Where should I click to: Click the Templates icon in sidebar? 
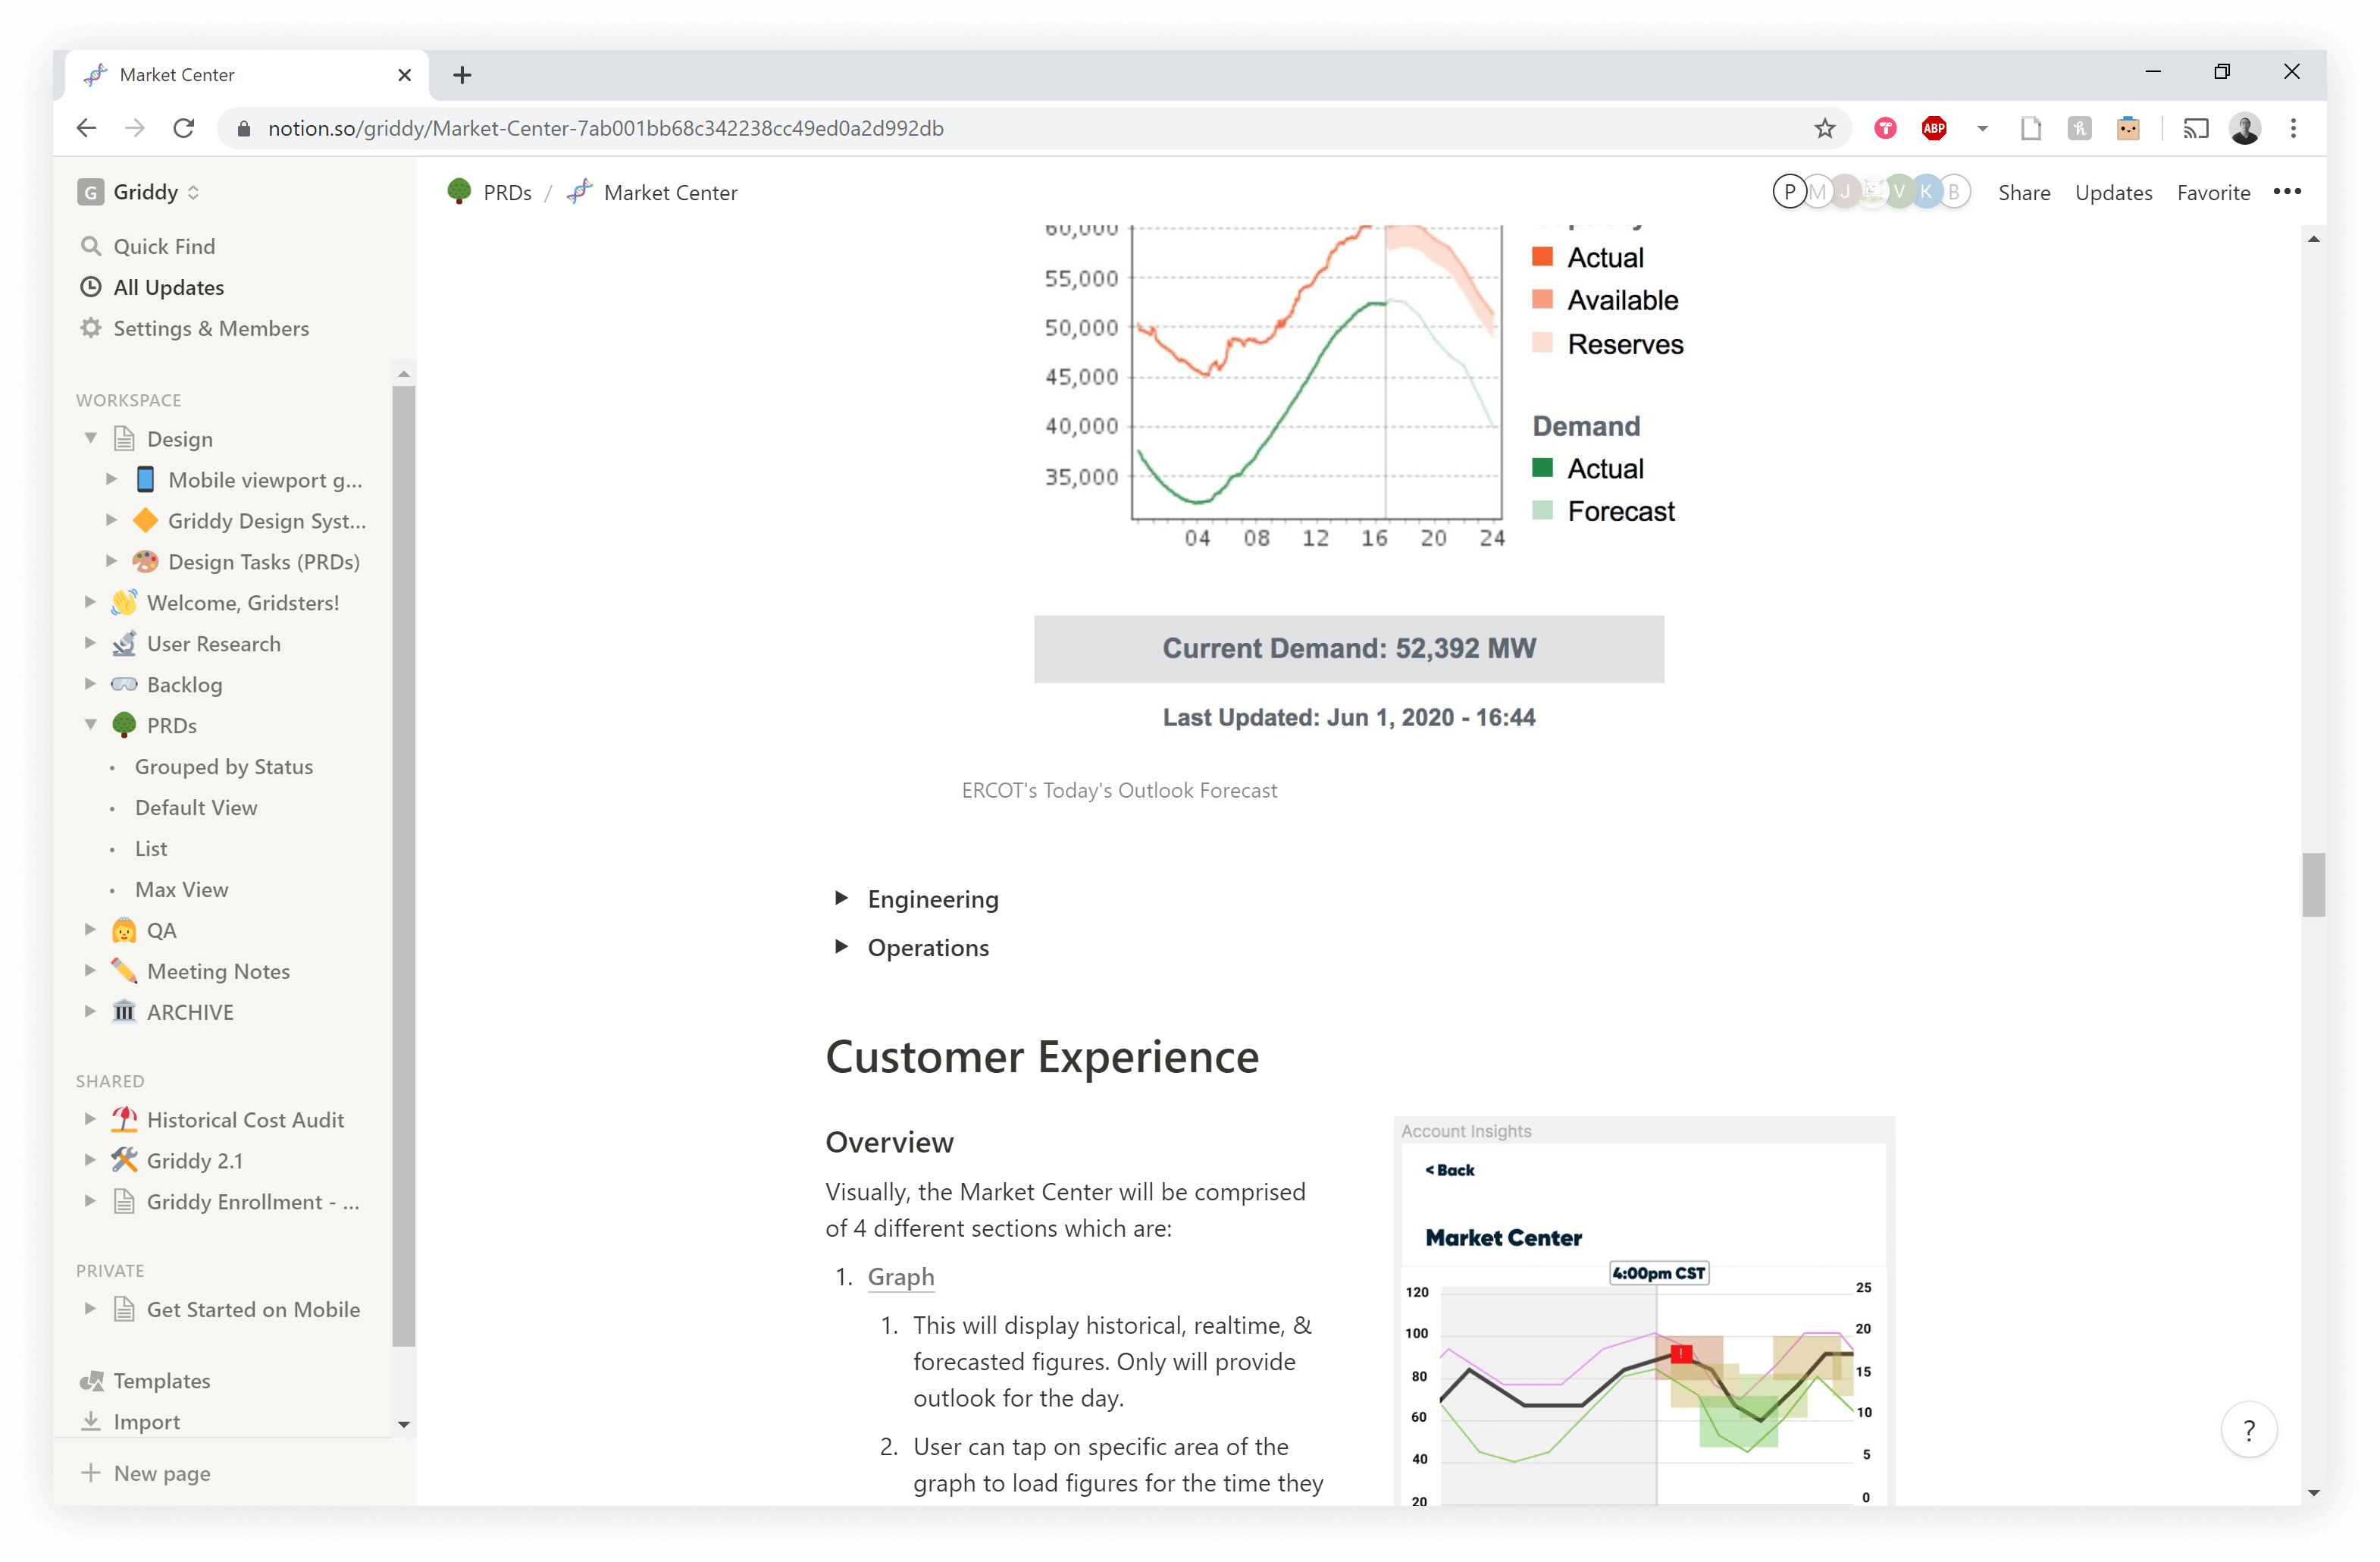(91, 1381)
